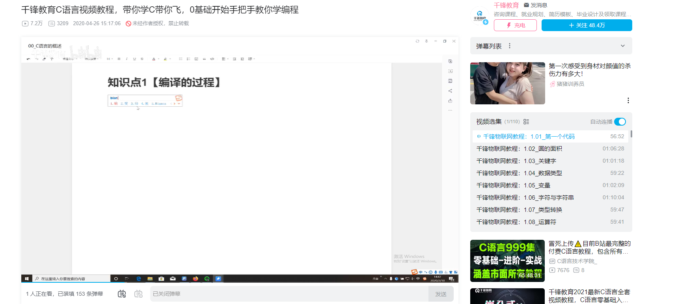Click the Edge browser icon in the taskbar
Screen dimensions: 676x304
139,278
